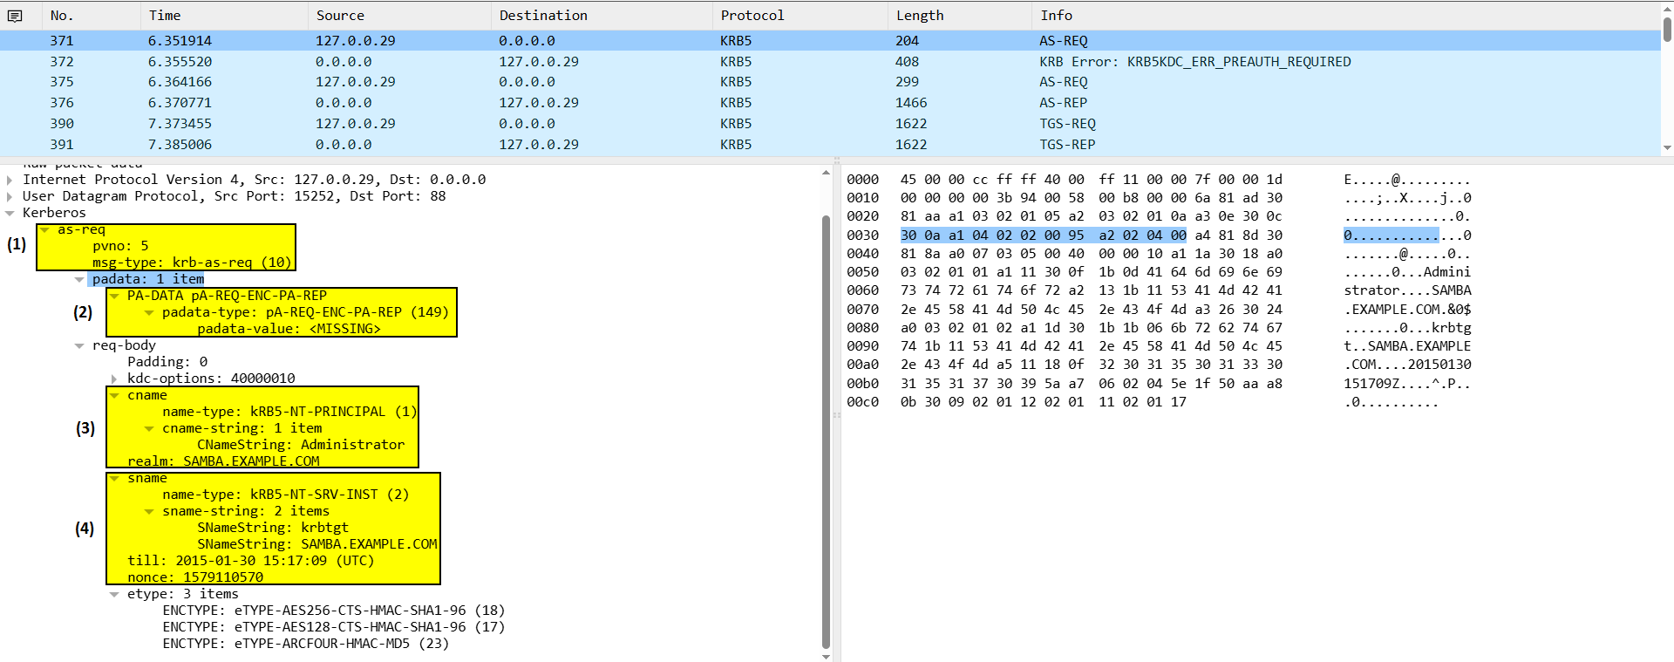Click the details pane scroll-up arrow

(x=826, y=174)
